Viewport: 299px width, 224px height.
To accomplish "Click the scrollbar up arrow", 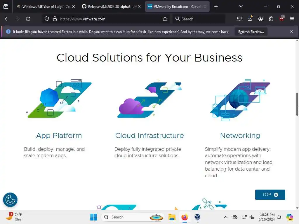I will (x=297, y=40).
